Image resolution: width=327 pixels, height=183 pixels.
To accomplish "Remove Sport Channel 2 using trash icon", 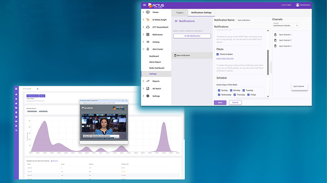I will [275, 40].
